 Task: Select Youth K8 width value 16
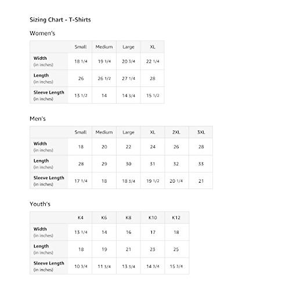pyautogui.click(x=128, y=232)
